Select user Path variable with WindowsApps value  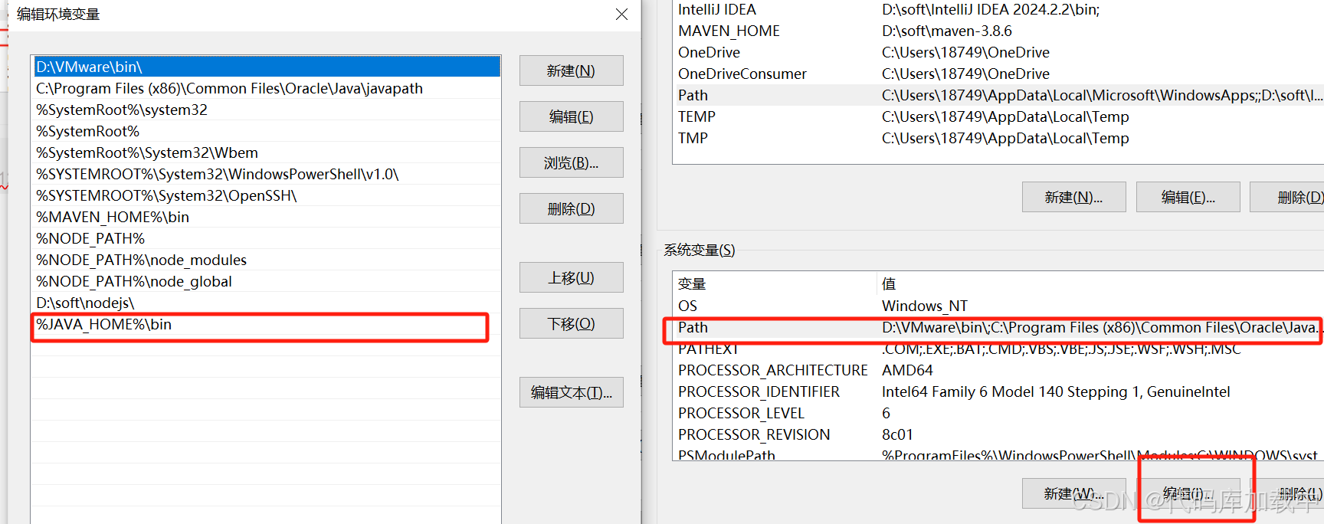[998, 95]
